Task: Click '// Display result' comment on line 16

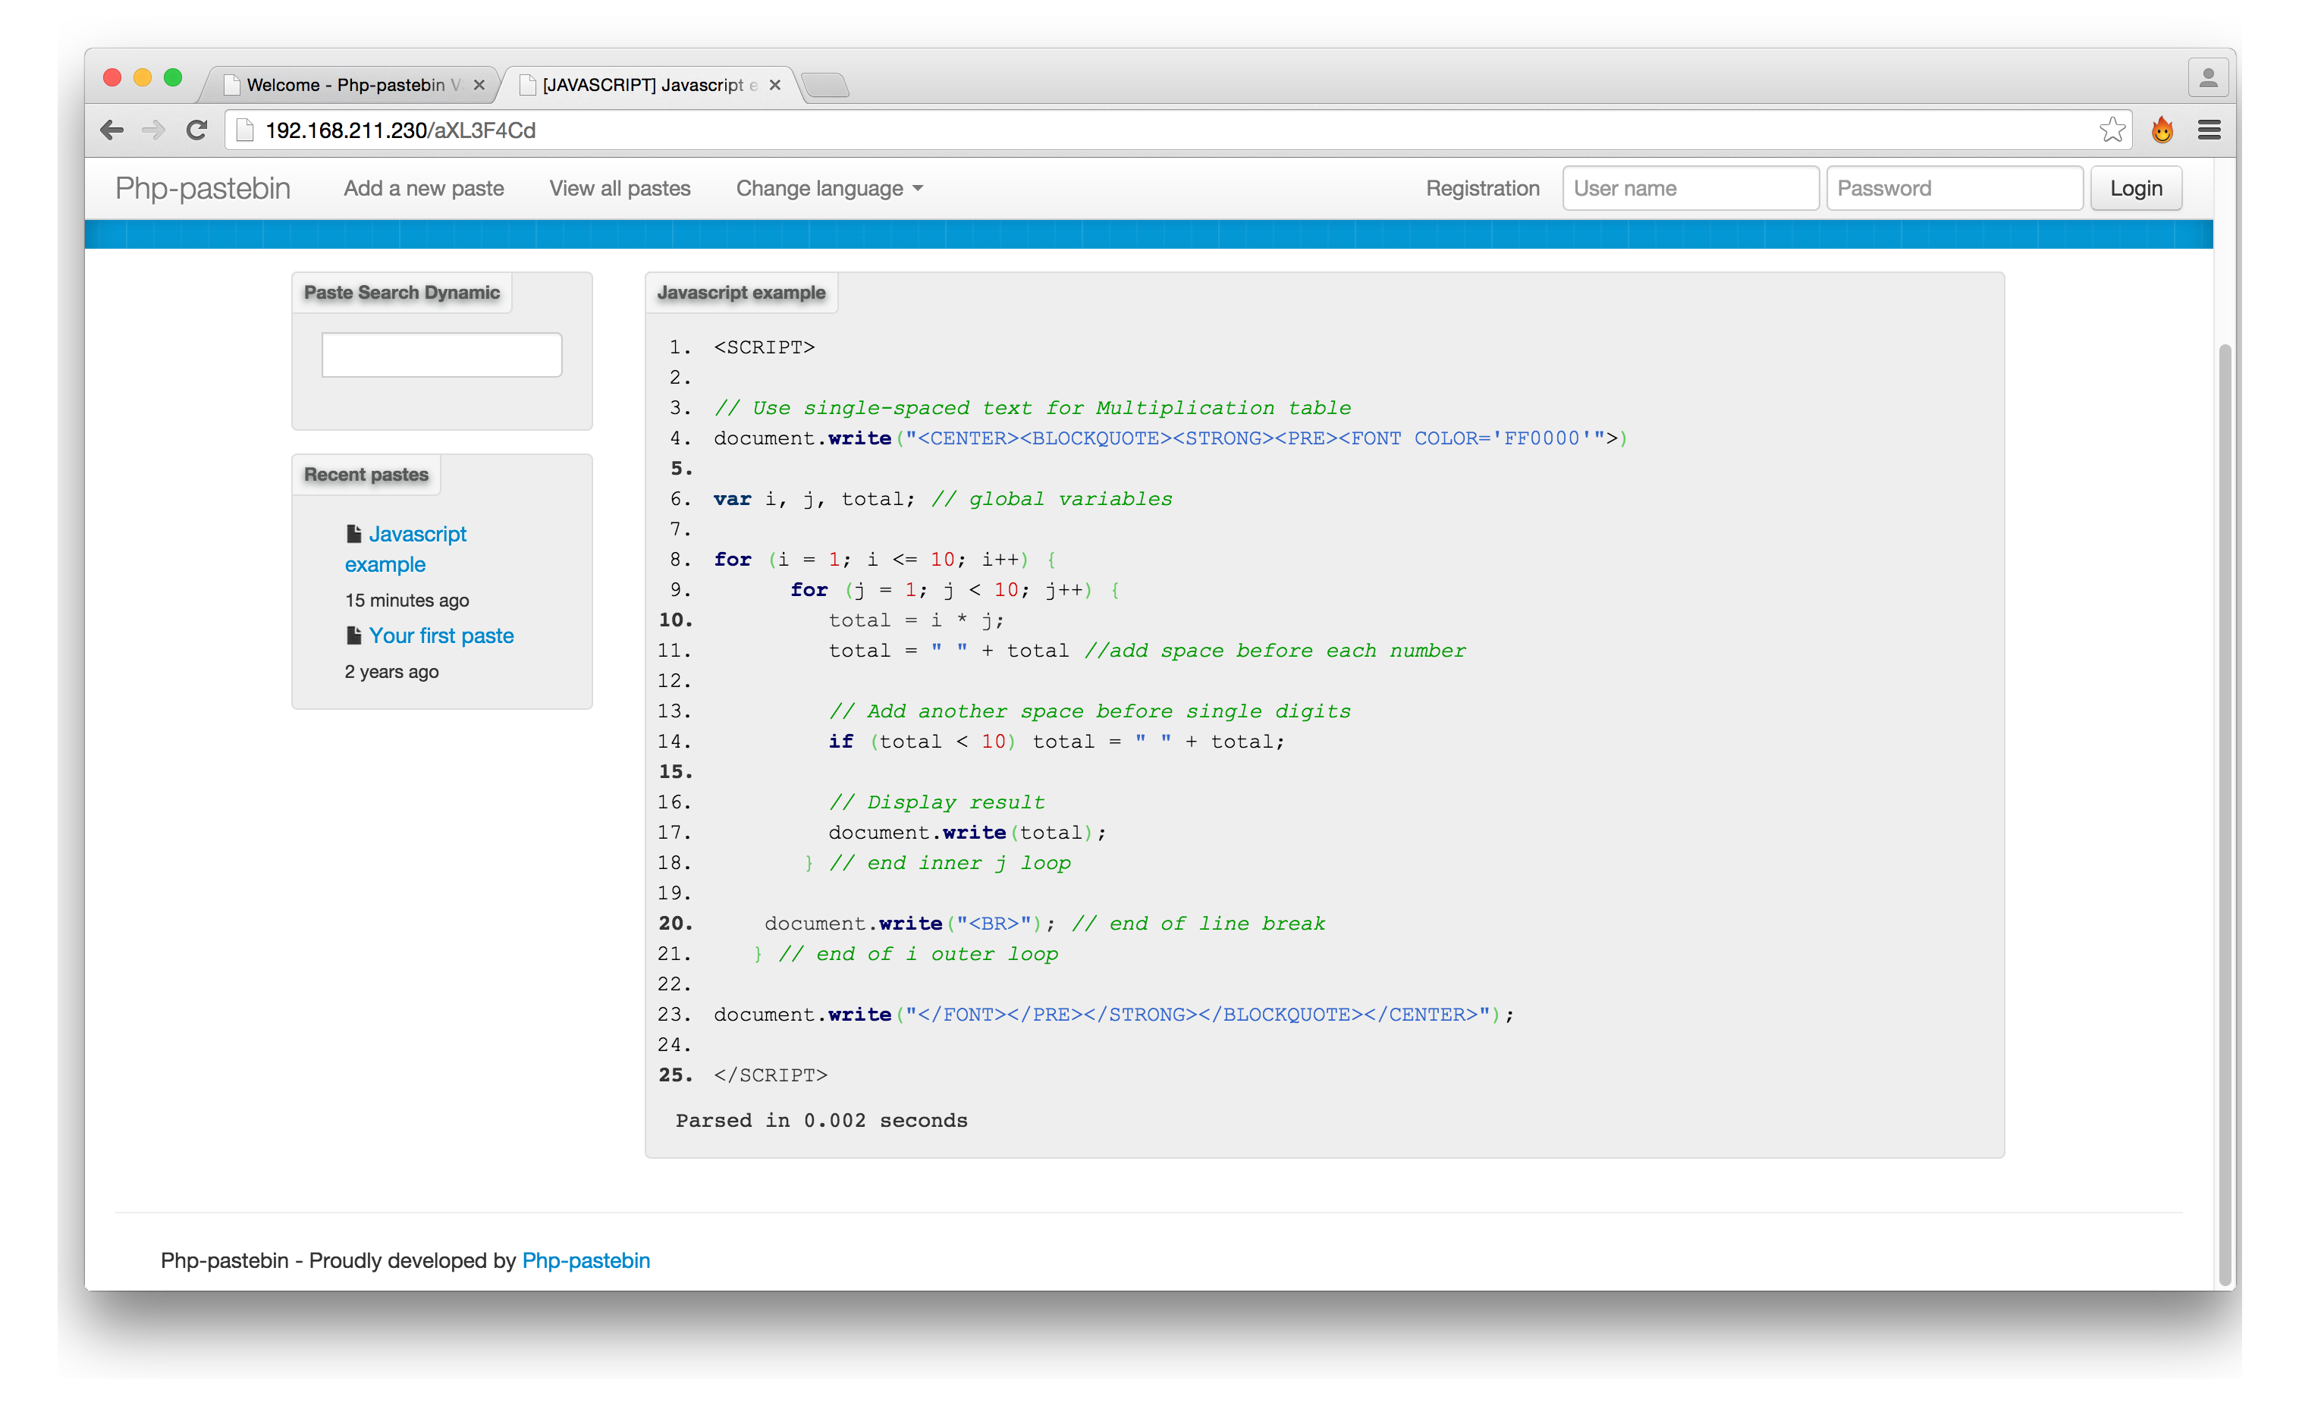Action: [x=938, y=802]
